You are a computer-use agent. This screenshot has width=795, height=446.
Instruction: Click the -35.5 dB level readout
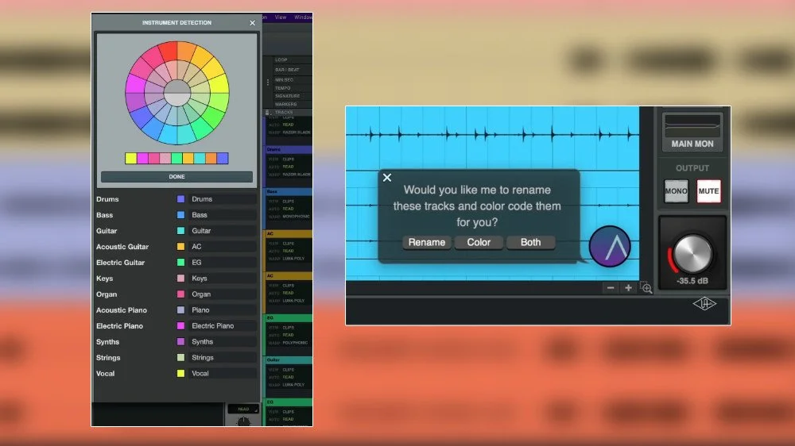(692, 281)
